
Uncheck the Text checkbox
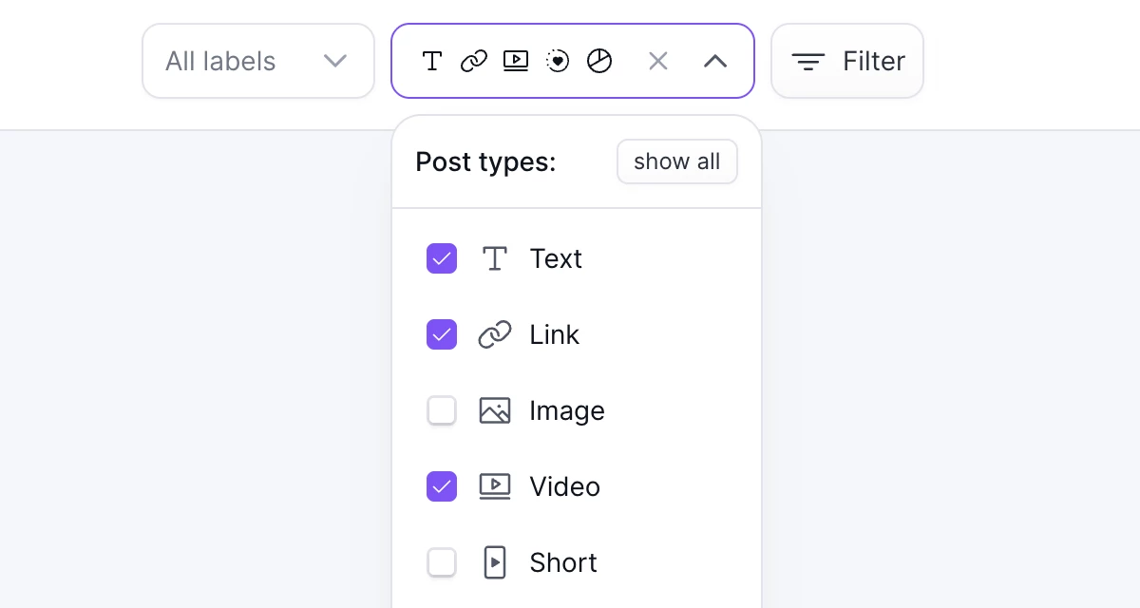pyautogui.click(x=442, y=258)
